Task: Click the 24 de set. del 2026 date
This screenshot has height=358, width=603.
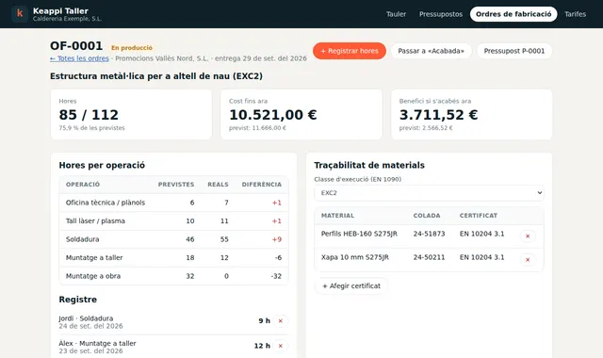Action: click(x=90, y=326)
